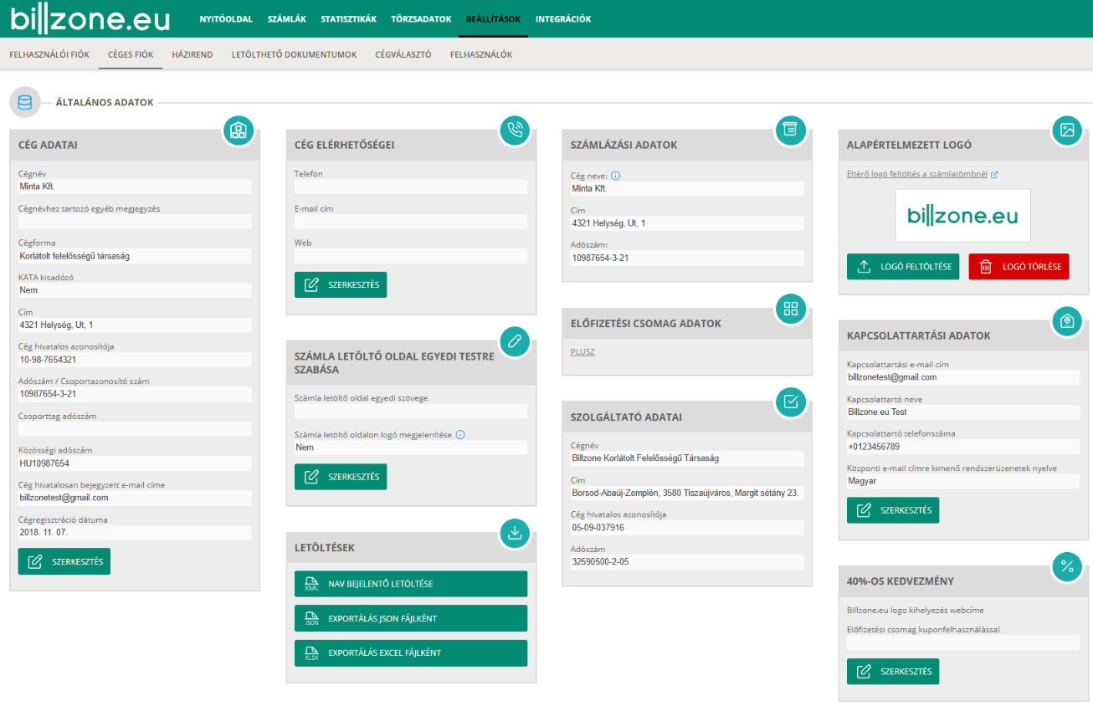The image size is (1093, 706).
Task: Click the info icon next to Cég neve
Action: tap(616, 176)
